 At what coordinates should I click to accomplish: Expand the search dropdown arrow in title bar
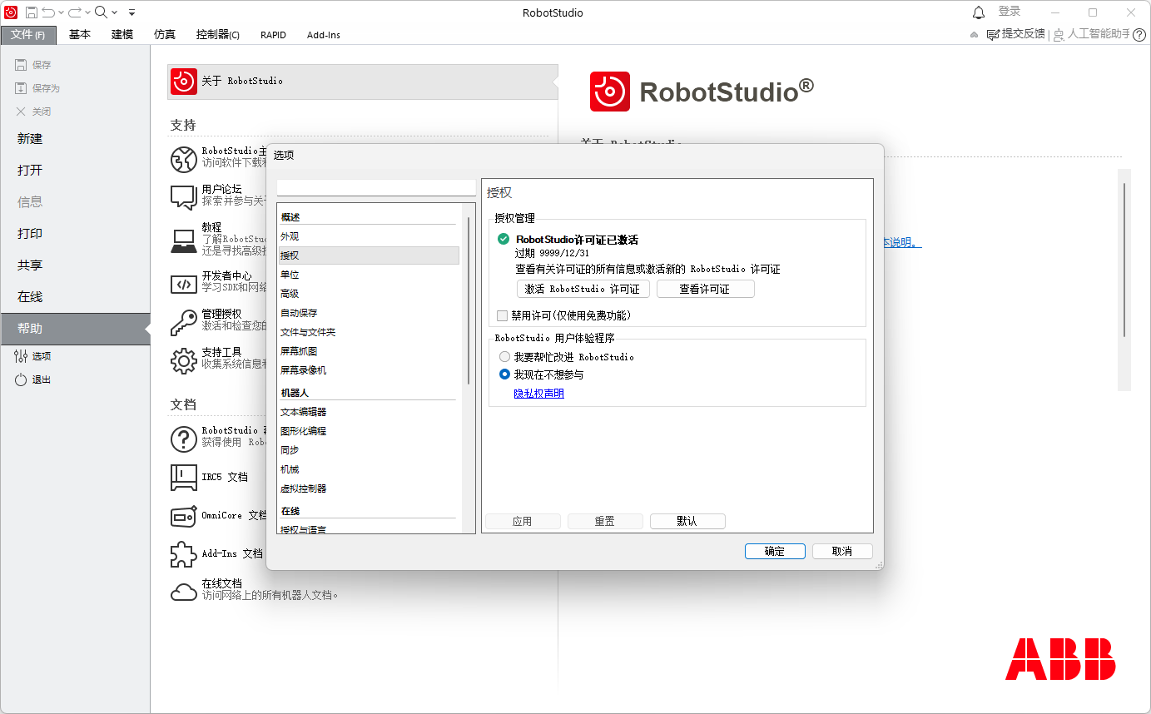tap(114, 12)
